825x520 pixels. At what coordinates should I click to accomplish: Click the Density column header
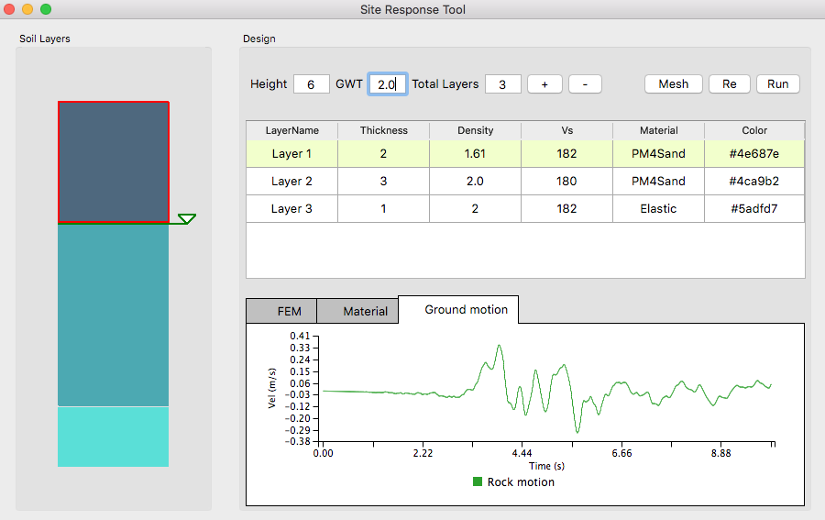475,130
